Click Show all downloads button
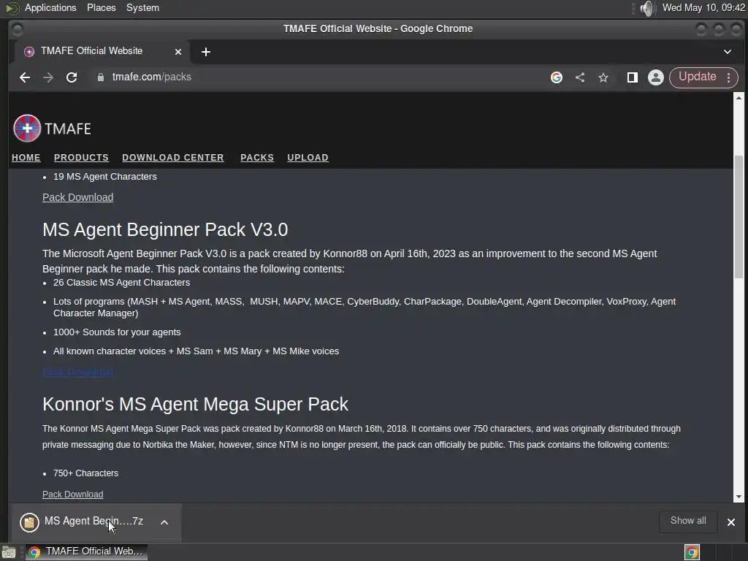This screenshot has height=561, width=748. pos(688,521)
